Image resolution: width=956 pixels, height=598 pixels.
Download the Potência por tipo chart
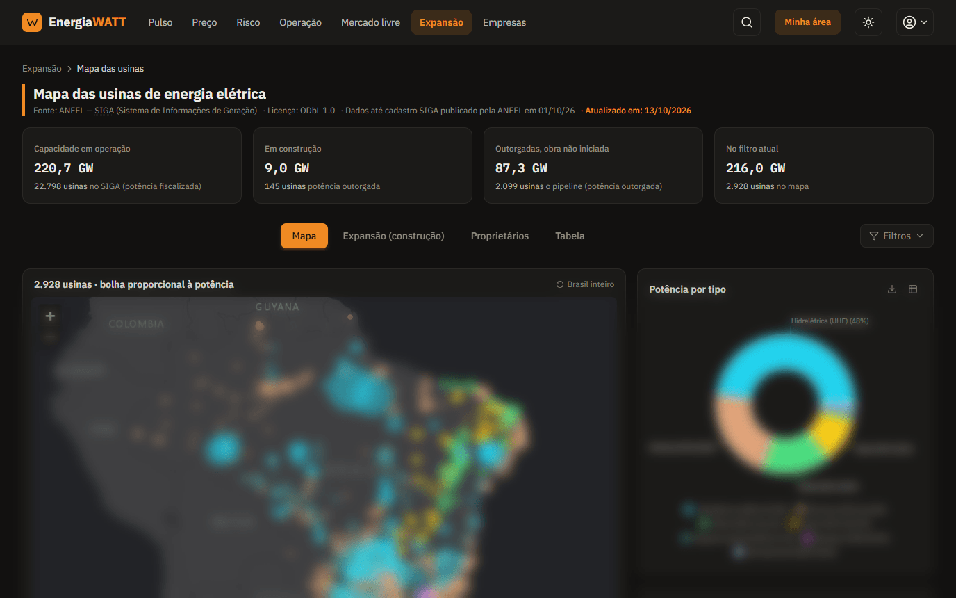click(892, 289)
